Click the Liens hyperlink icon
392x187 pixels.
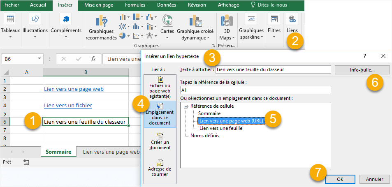click(292, 19)
